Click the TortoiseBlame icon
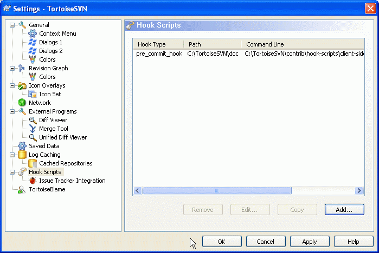 tap(22, 189)
